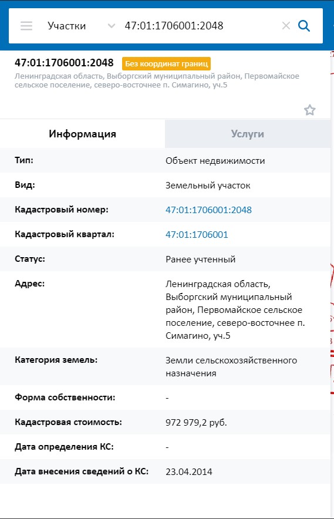This screenshot has width=334, height=519.
Task: Add parcel to favorites with star
Action: click(310, 110)
